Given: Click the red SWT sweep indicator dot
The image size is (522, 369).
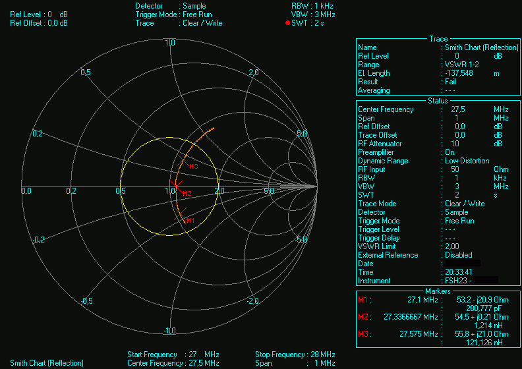Looking at the screenshot, I should coord(287,23).
